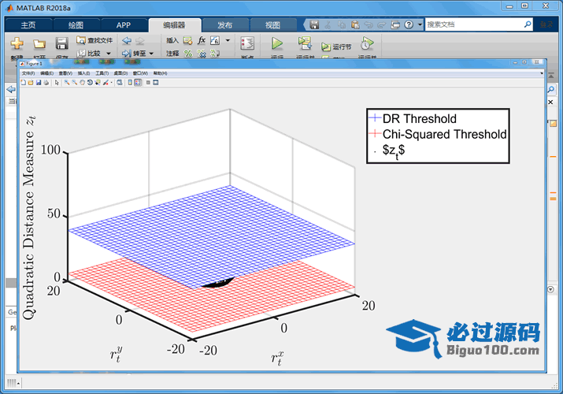Click the Help question mark icon
This screenshot has height=394, width=563.
409,25
